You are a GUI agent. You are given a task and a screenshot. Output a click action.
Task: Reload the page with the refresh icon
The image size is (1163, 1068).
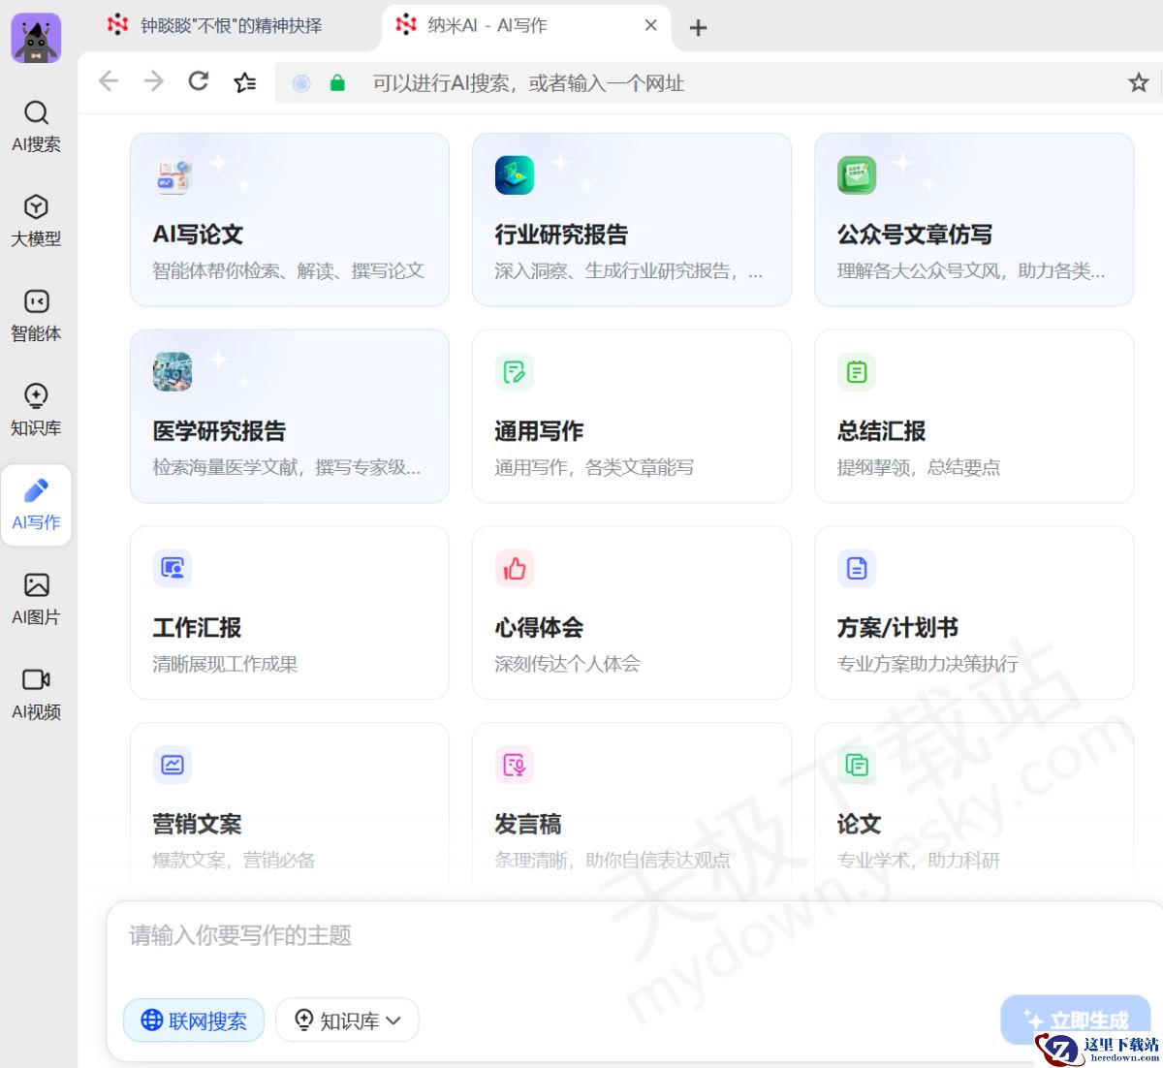[199, 81]
